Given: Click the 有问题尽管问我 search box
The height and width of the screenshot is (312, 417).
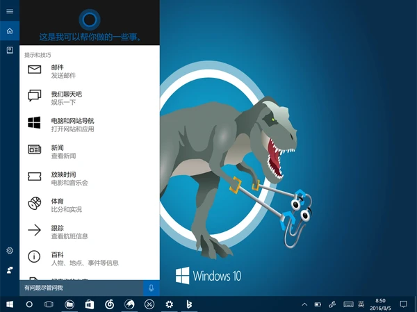Looking at the screenshot, I should (81, 288).
